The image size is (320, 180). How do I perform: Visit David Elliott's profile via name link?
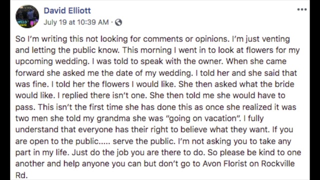coord(67,10)
